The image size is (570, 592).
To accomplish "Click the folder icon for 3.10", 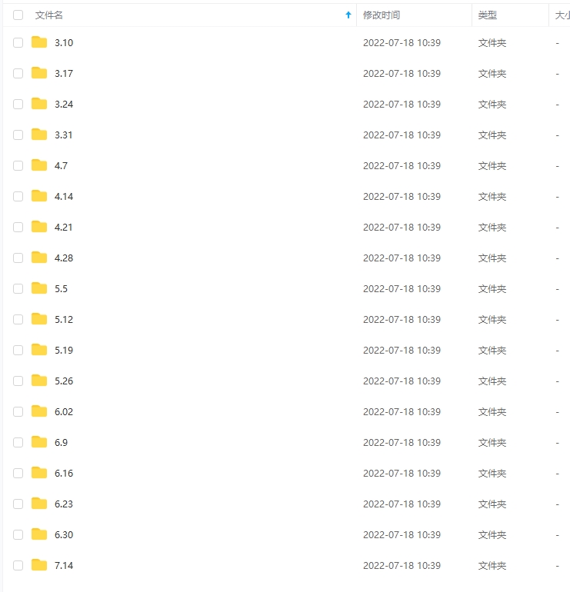I will pyautogui.click(x=39, y=42).
